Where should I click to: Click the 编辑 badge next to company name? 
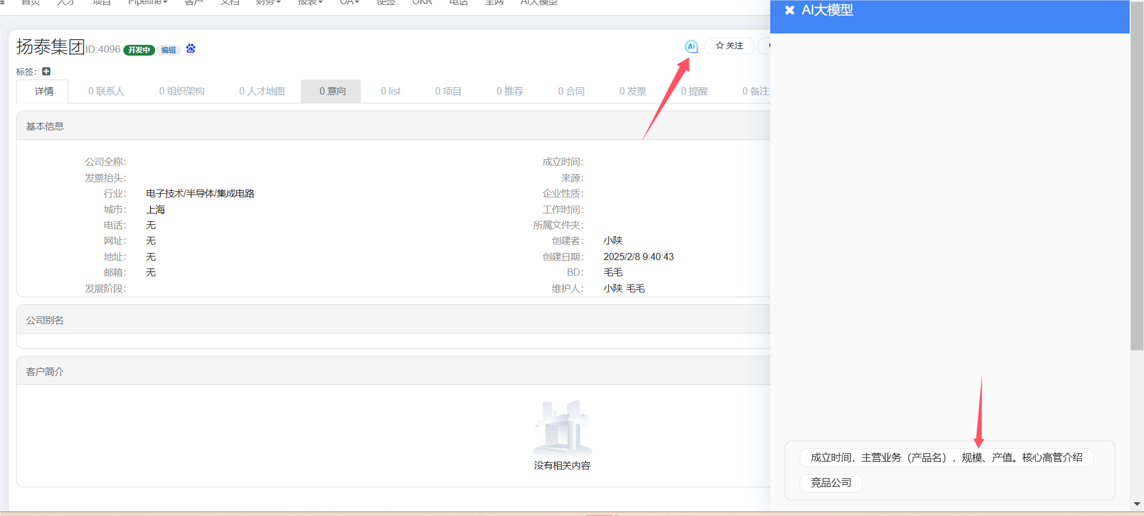(x=168, y=50)
